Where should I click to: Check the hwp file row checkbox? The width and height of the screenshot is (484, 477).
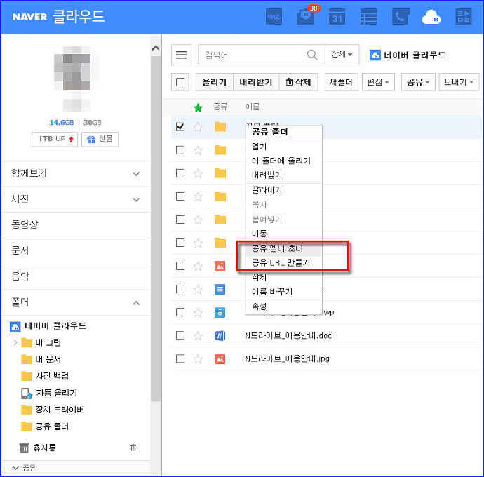tap(180, 312)
